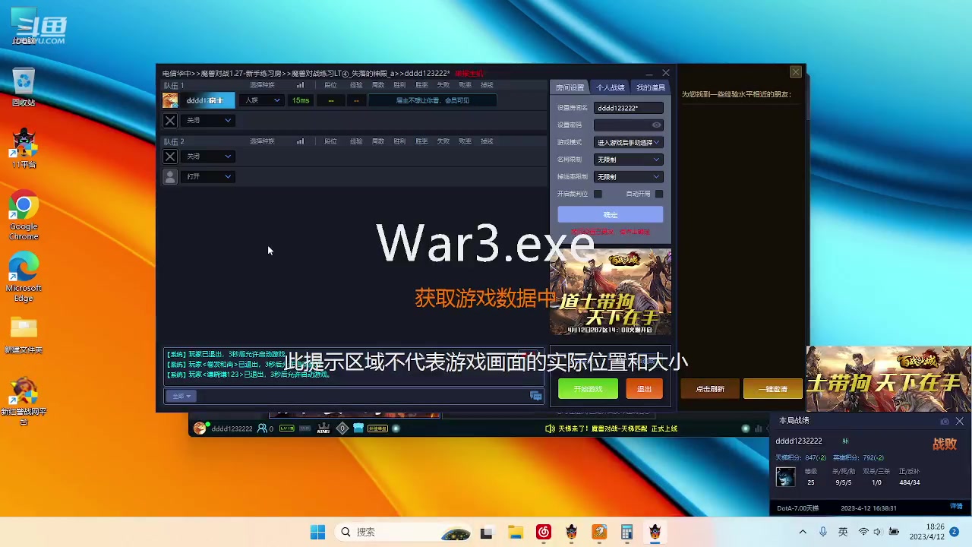Click the Task View taskbar icon
Screen dimensions: 972x547
[x=487, y=532]
